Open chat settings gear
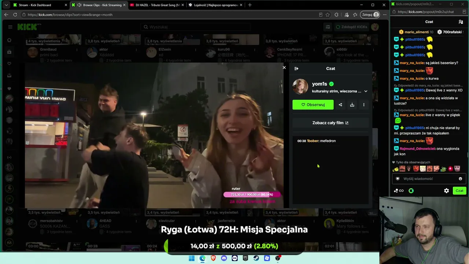 (446, 191)
